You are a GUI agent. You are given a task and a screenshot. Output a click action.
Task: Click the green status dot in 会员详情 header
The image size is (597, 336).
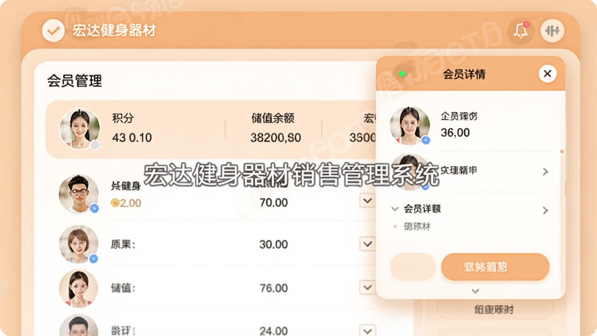pyautogui.click(x=402, y=74)
